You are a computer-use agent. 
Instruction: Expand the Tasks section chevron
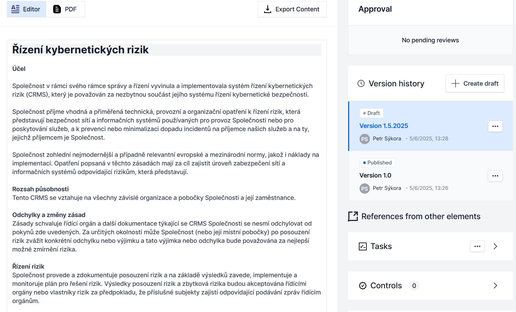pyautogui.click(x=495, y=246)
